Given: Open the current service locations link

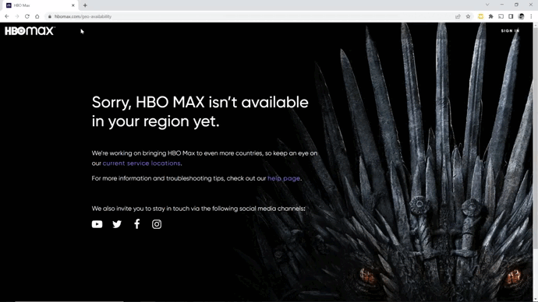Looking at the screenshot, I should point(141,163).
